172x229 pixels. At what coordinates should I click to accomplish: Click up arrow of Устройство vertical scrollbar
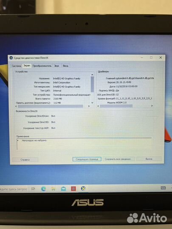point(92,75)
